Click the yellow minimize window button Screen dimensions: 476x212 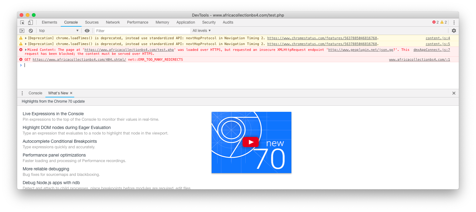(28, 15)
